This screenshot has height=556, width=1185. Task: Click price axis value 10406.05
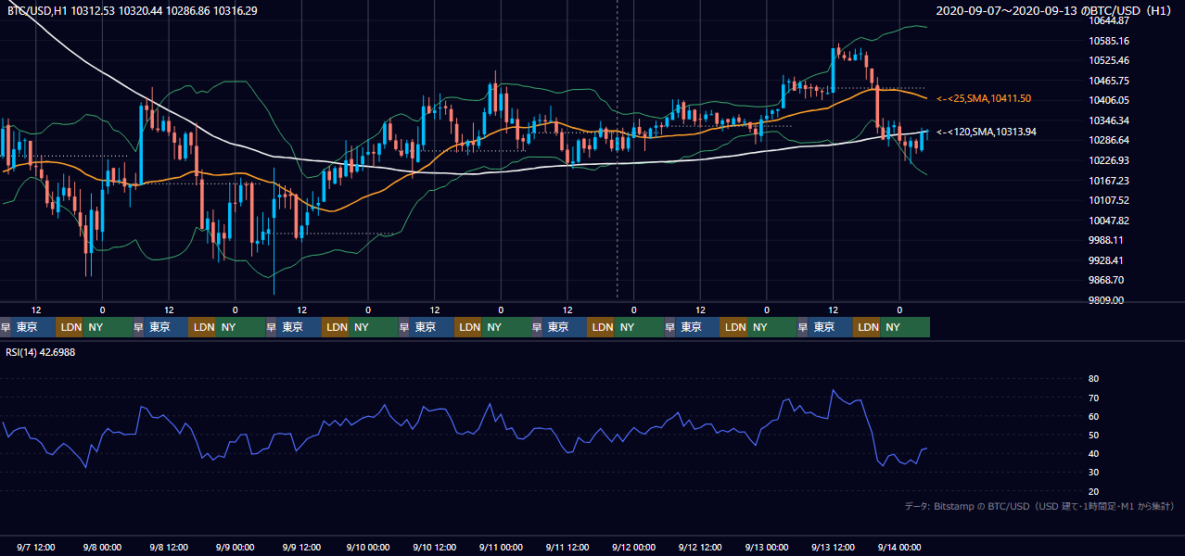tap(1108, 100)
